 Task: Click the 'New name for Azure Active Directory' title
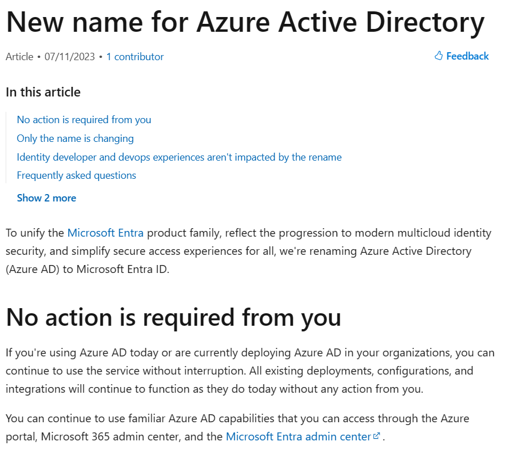tap(245, 22)
